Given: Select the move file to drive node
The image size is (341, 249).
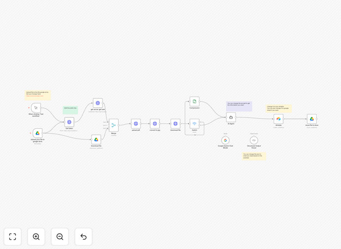Looking at the screenshot, I should (311, 119).
